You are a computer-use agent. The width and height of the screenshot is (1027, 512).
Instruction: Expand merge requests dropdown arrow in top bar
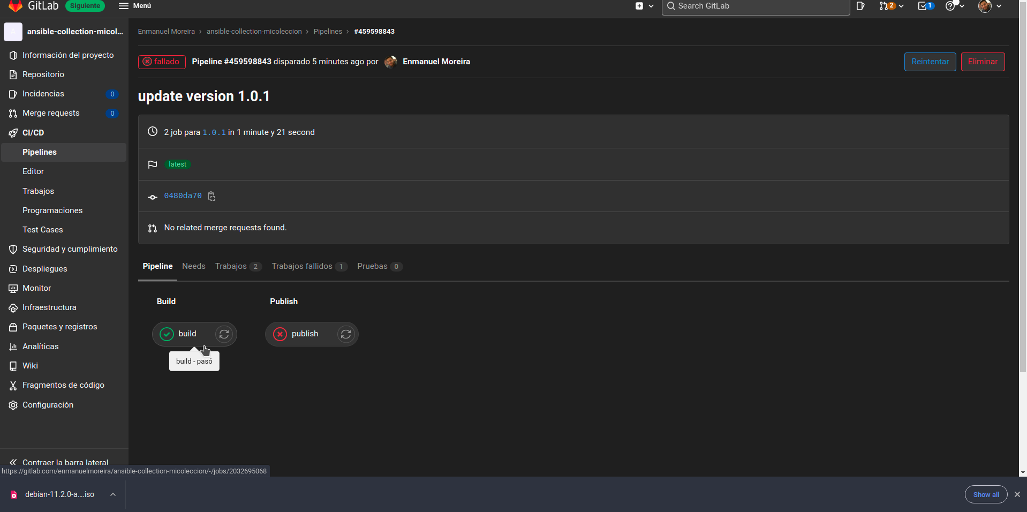coord(901,6)
